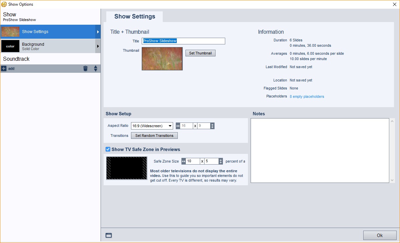Click inside the Notes text area

point(320,151)
